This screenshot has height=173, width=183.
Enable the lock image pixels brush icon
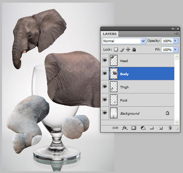pos(122,50)
